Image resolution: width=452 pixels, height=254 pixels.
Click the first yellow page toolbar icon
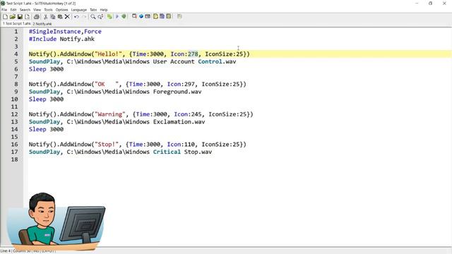[x=155, y=16]
